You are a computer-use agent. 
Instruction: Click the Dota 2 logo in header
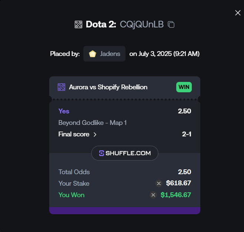click(x=78, y=24)
